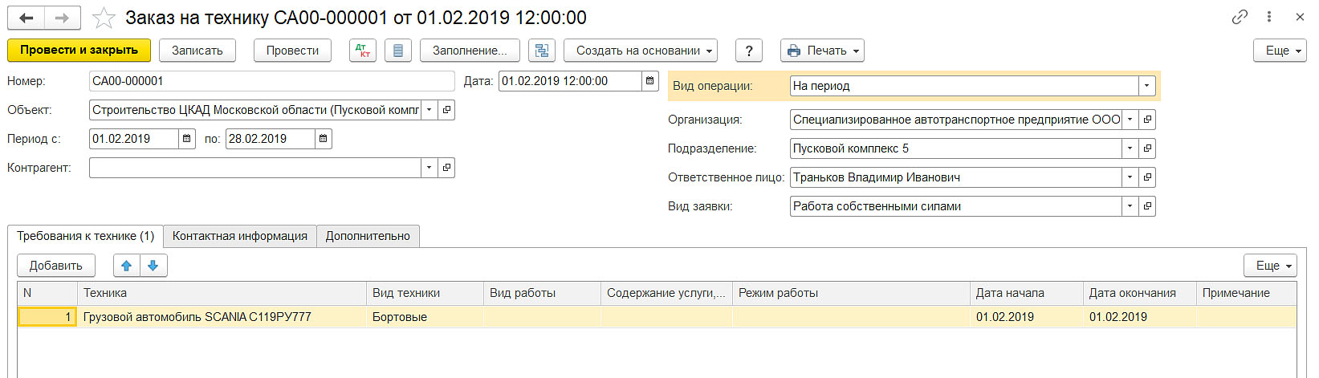
Task: Open the calendar picker for Период с
Action: tap(187, 139)
